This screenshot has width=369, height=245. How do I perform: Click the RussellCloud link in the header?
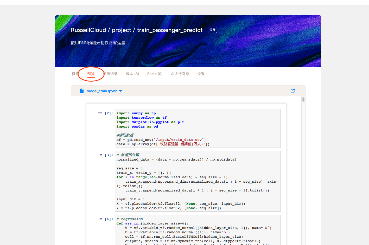88,30
